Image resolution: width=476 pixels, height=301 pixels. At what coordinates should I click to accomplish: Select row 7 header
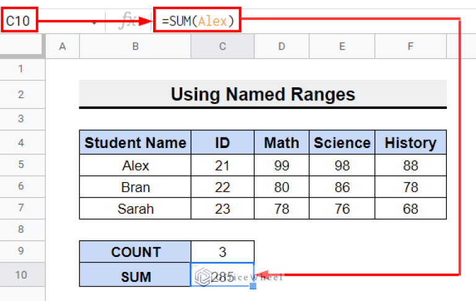(22, 208)
